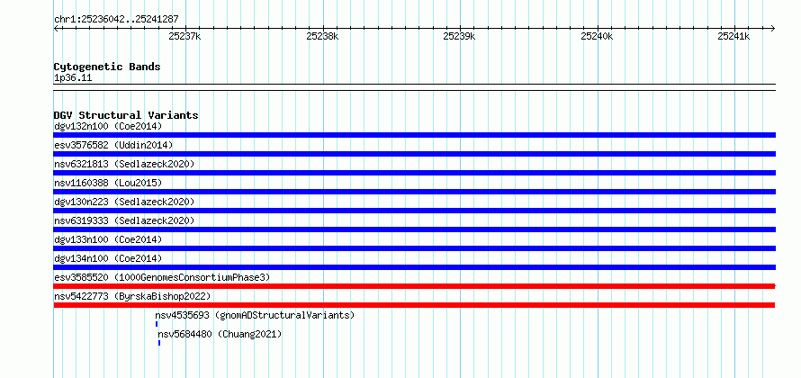Click the left arrow end of ruler

pyautogui.click(x=56, y=28)
